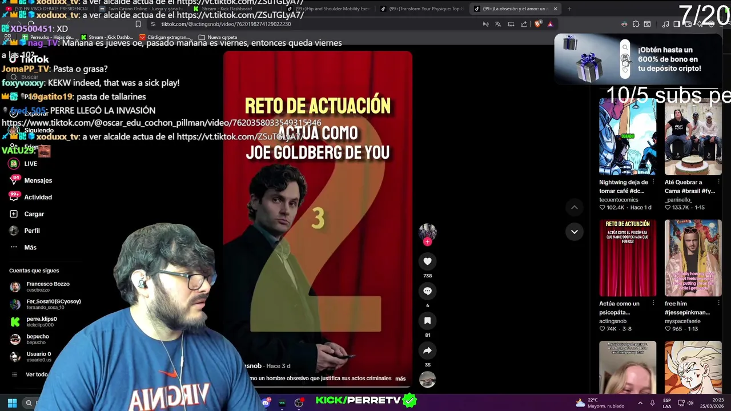Open 'Perre.xlsx - Hojas de' bookmark
Screen dimensions: 731x411
point(49,37)
